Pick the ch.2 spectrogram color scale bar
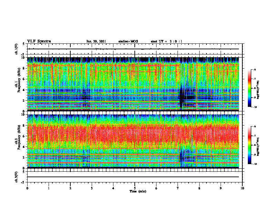Viewport: 273px width, 211px height. click(249, 145)
